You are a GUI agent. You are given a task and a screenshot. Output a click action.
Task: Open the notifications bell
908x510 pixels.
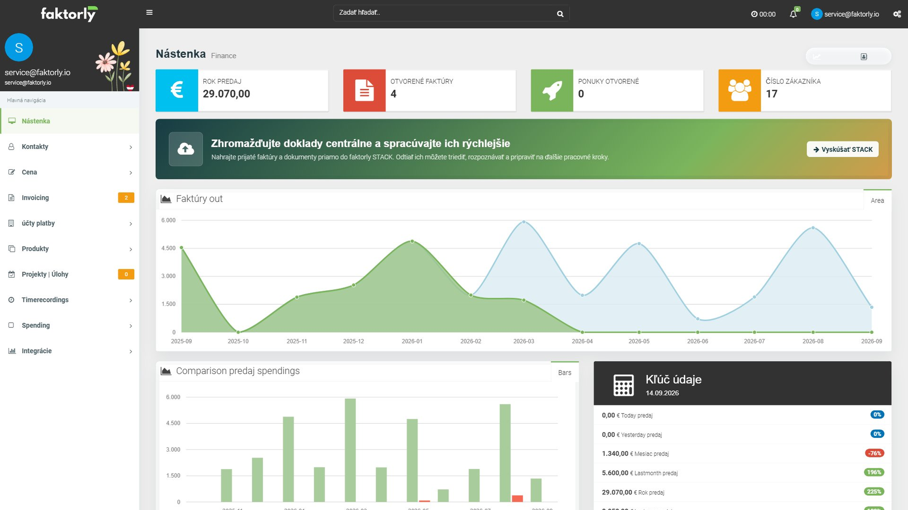[793, 14]
